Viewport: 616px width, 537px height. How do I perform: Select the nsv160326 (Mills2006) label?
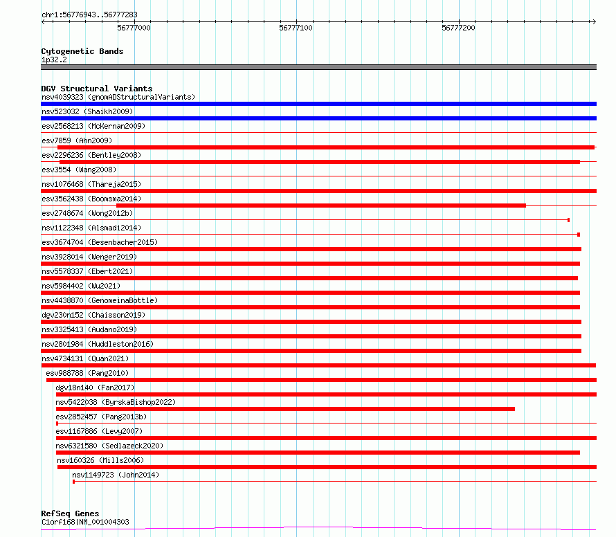coord(100,460)
